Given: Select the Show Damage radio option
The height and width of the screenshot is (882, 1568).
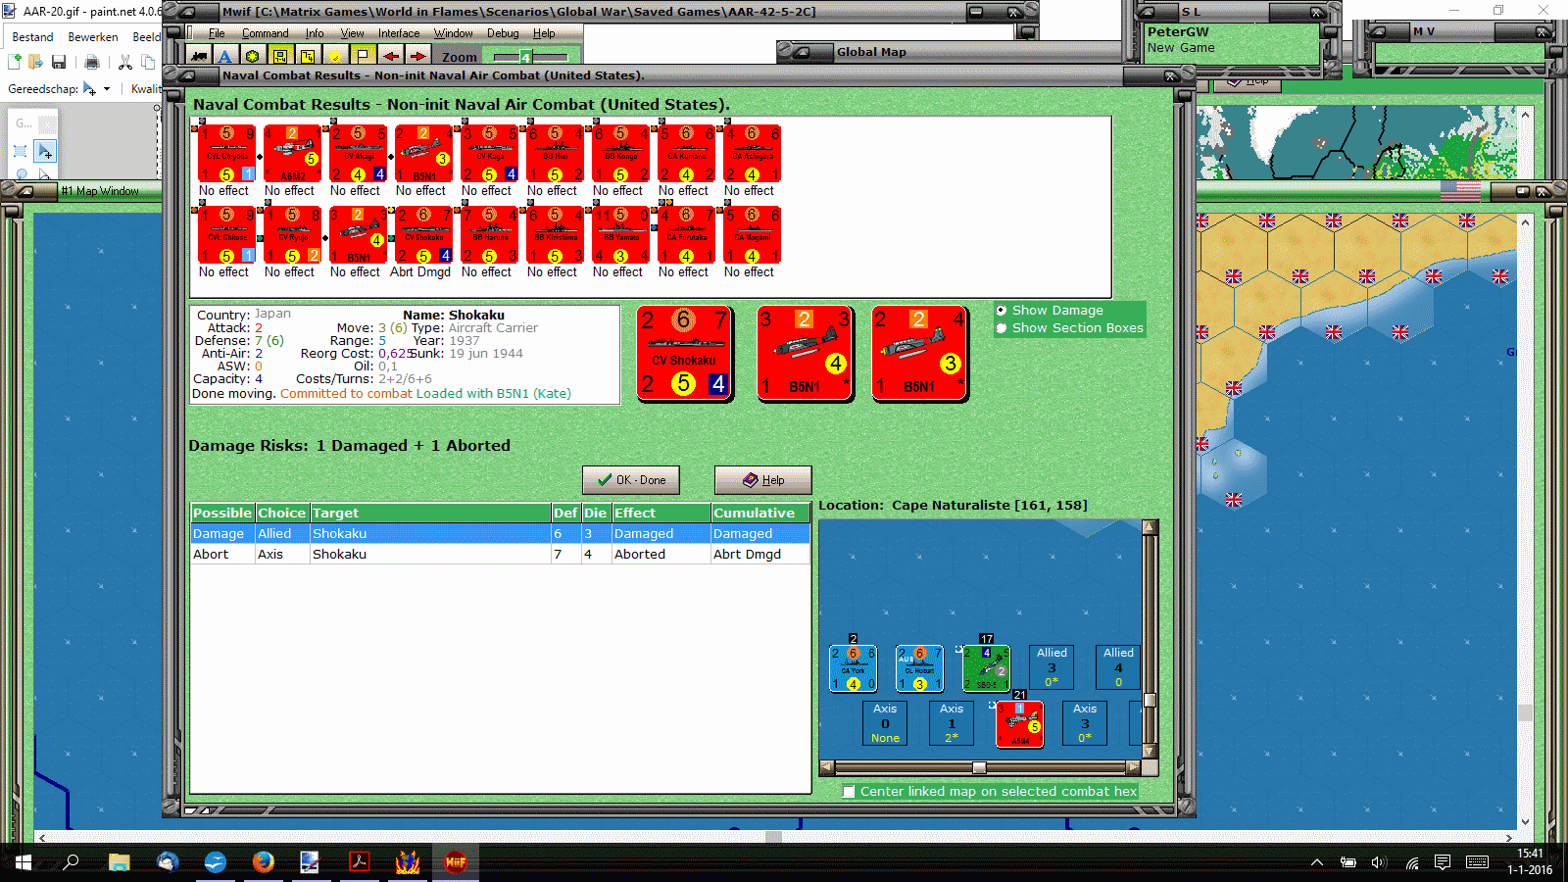Looking at the screenshot, I should (x=1002, y=311).
